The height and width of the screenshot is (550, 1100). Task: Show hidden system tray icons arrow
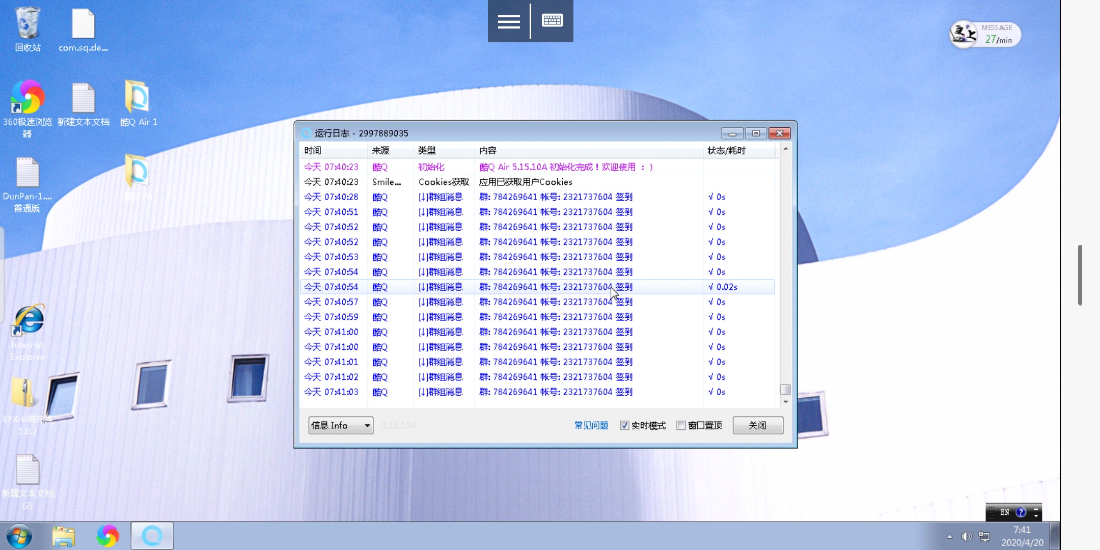pos(949,536)
